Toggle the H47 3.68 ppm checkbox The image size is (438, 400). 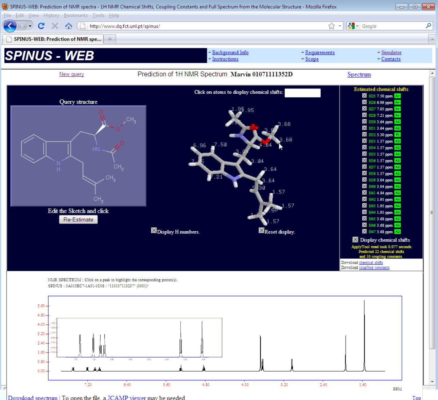(365, 232)
